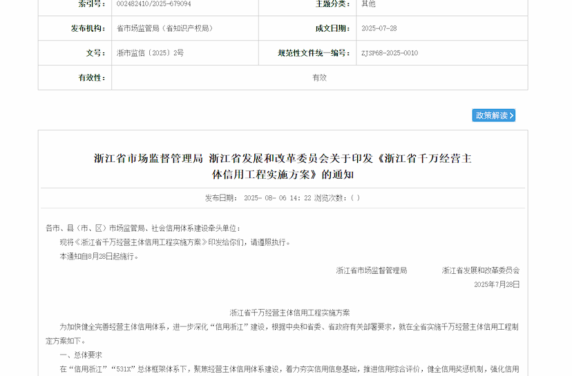The height and width of the screenshot is (376, 572).
Task: Click the document title heading
Action: coord(283,166)
